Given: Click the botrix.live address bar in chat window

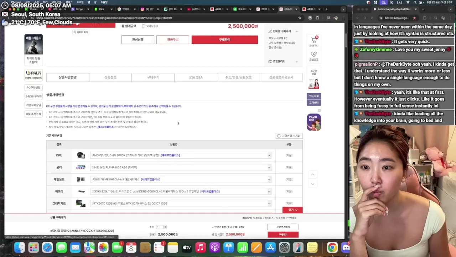Looking at the screenshot, I should point(397,18).
